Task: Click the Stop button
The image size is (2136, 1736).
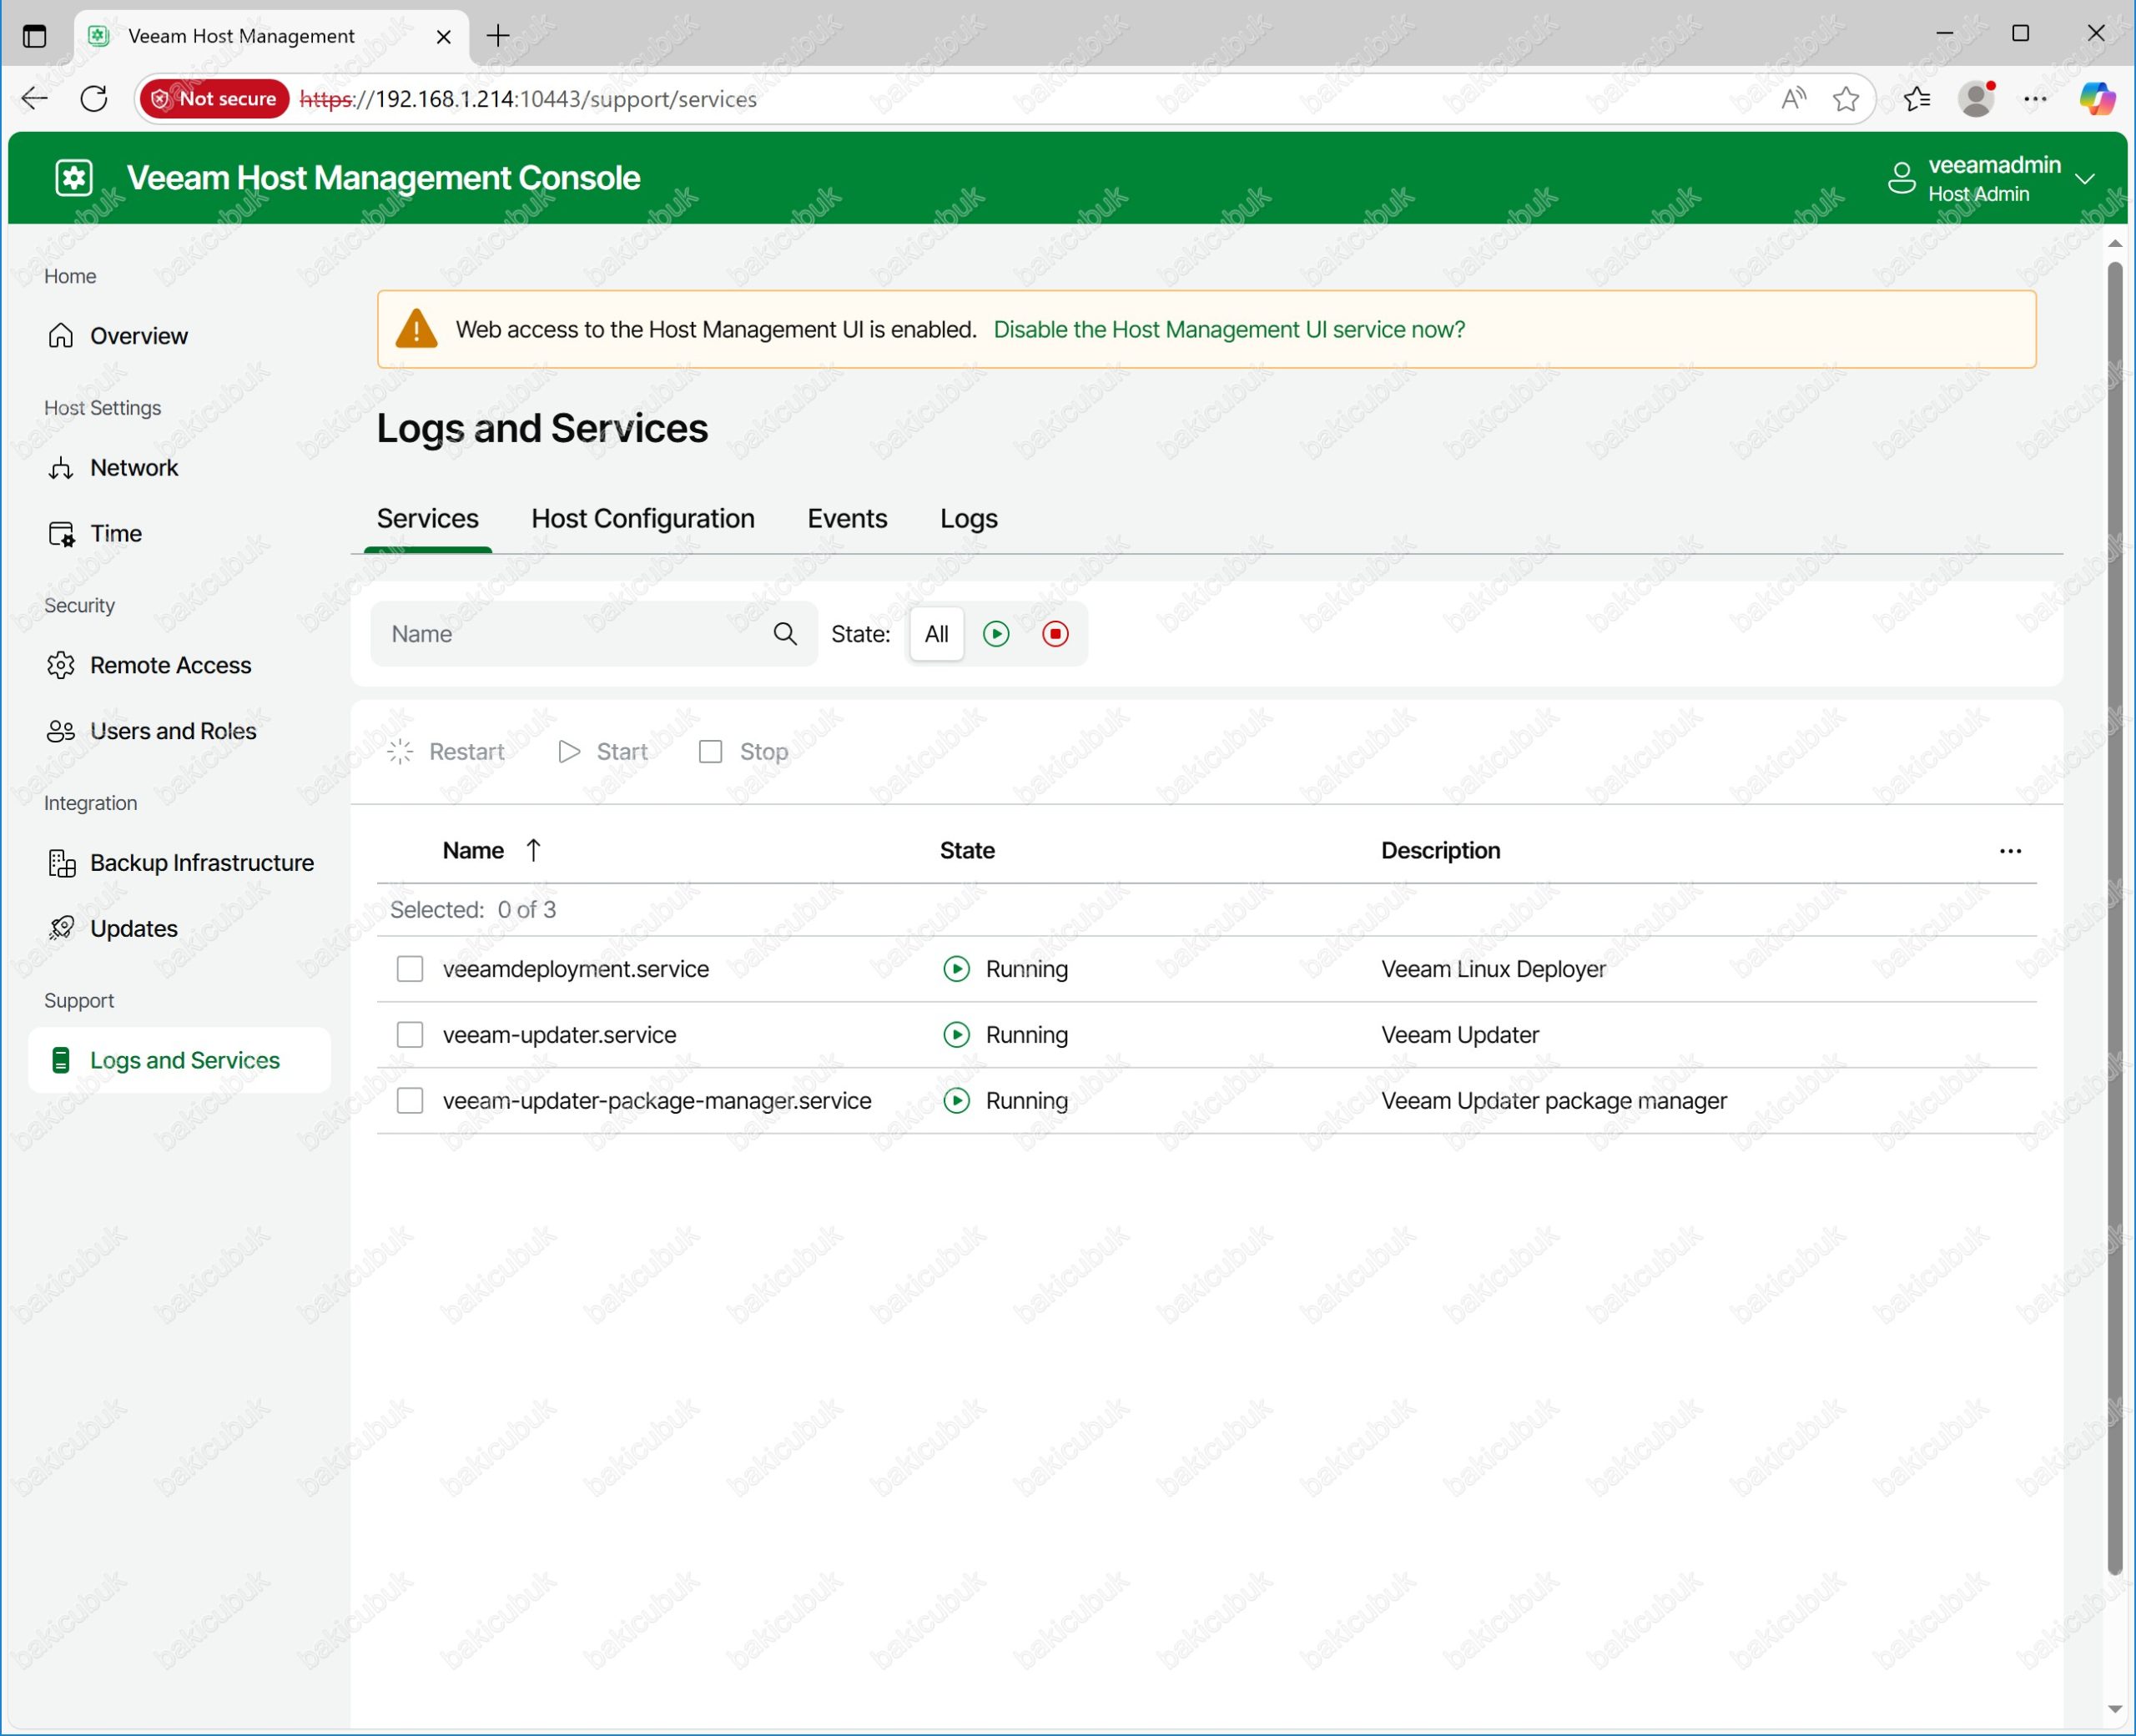Action: [744, 752]
